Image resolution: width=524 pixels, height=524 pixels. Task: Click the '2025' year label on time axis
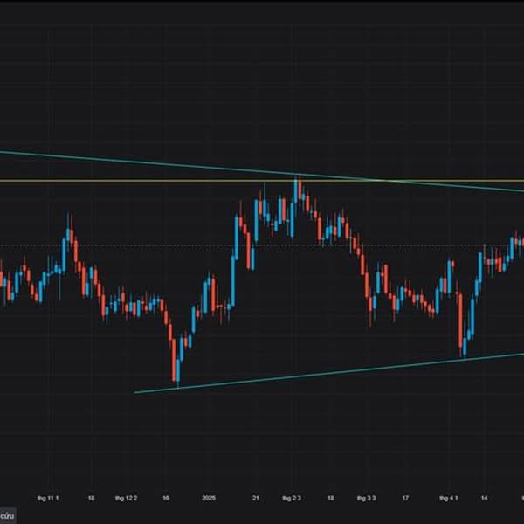coord(209,499)
